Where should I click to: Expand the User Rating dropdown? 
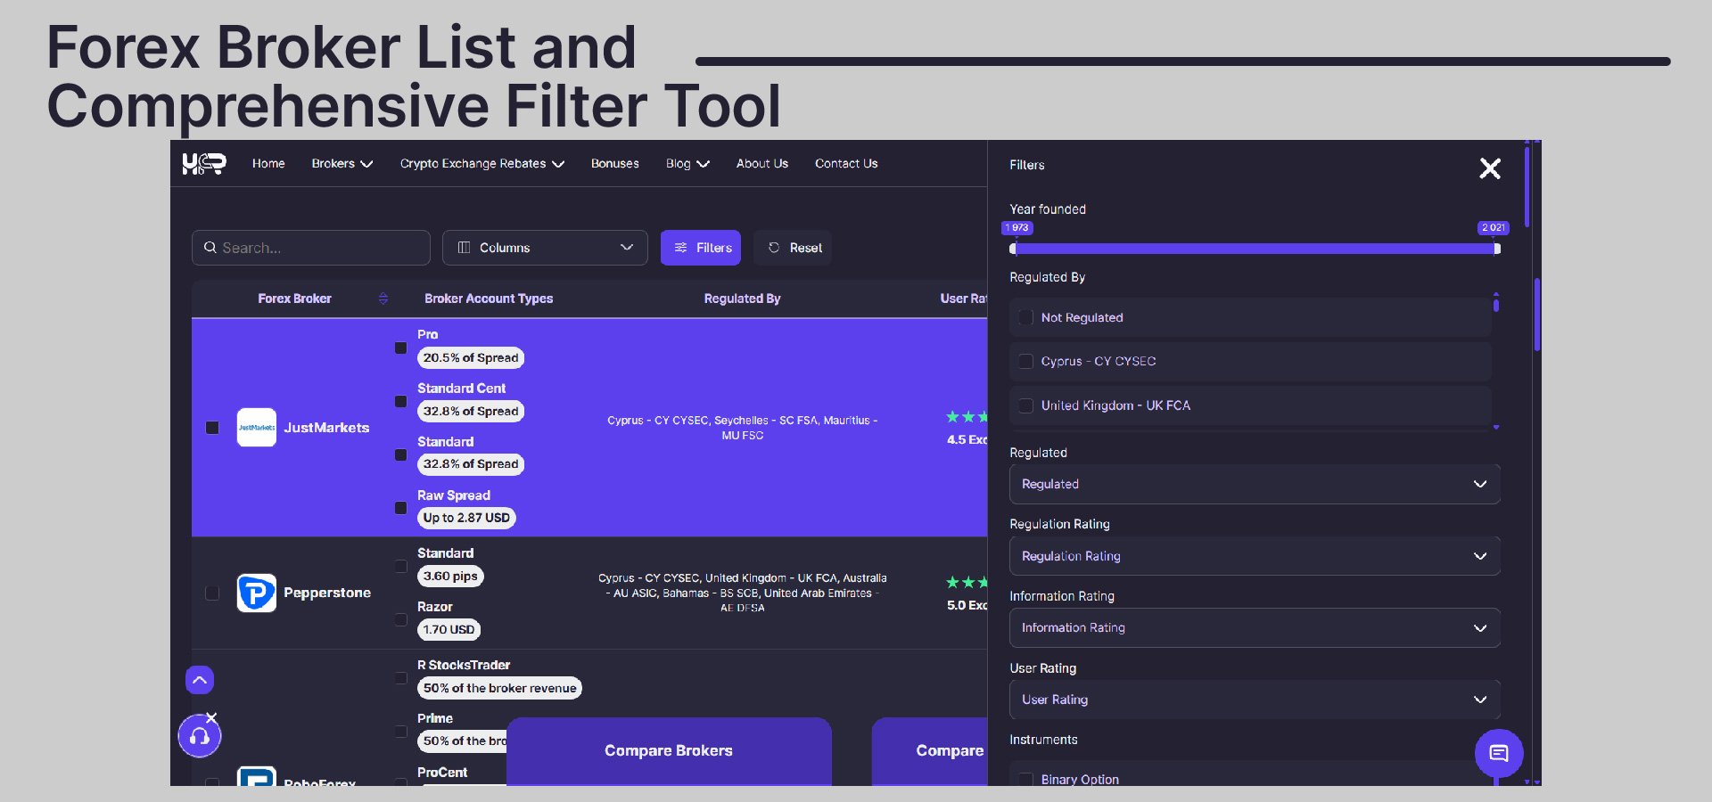click(1255, 700)
